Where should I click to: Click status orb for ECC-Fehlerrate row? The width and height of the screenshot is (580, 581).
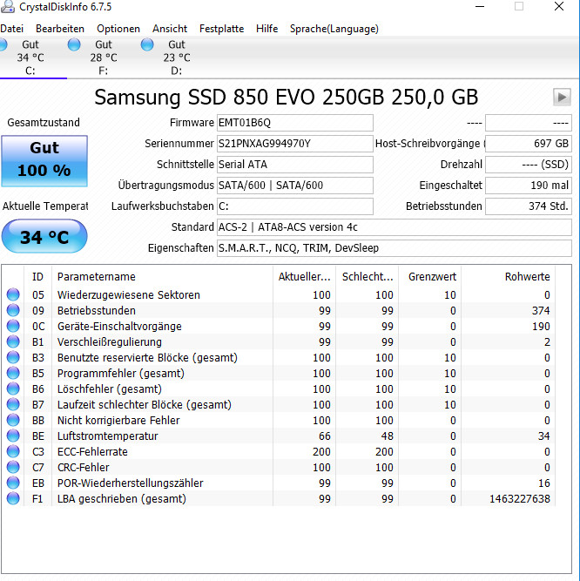click(x=13, y=451)
